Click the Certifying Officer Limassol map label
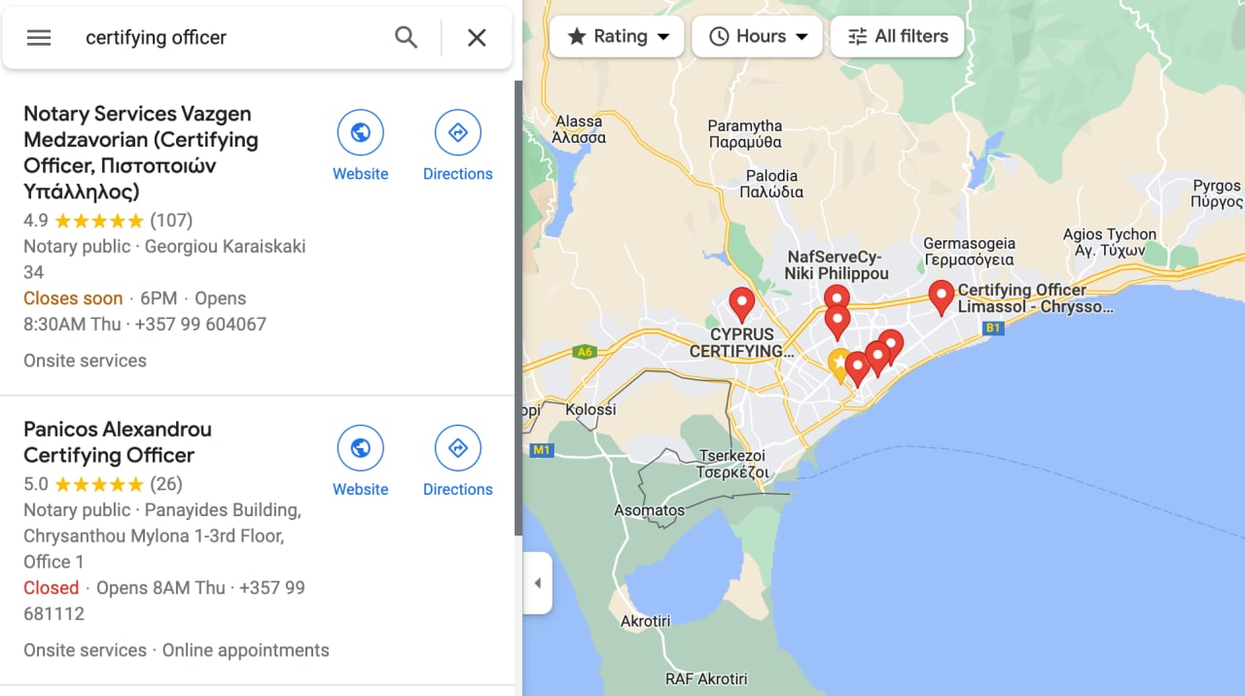The image size is (1245, 696). point(1034,298)
